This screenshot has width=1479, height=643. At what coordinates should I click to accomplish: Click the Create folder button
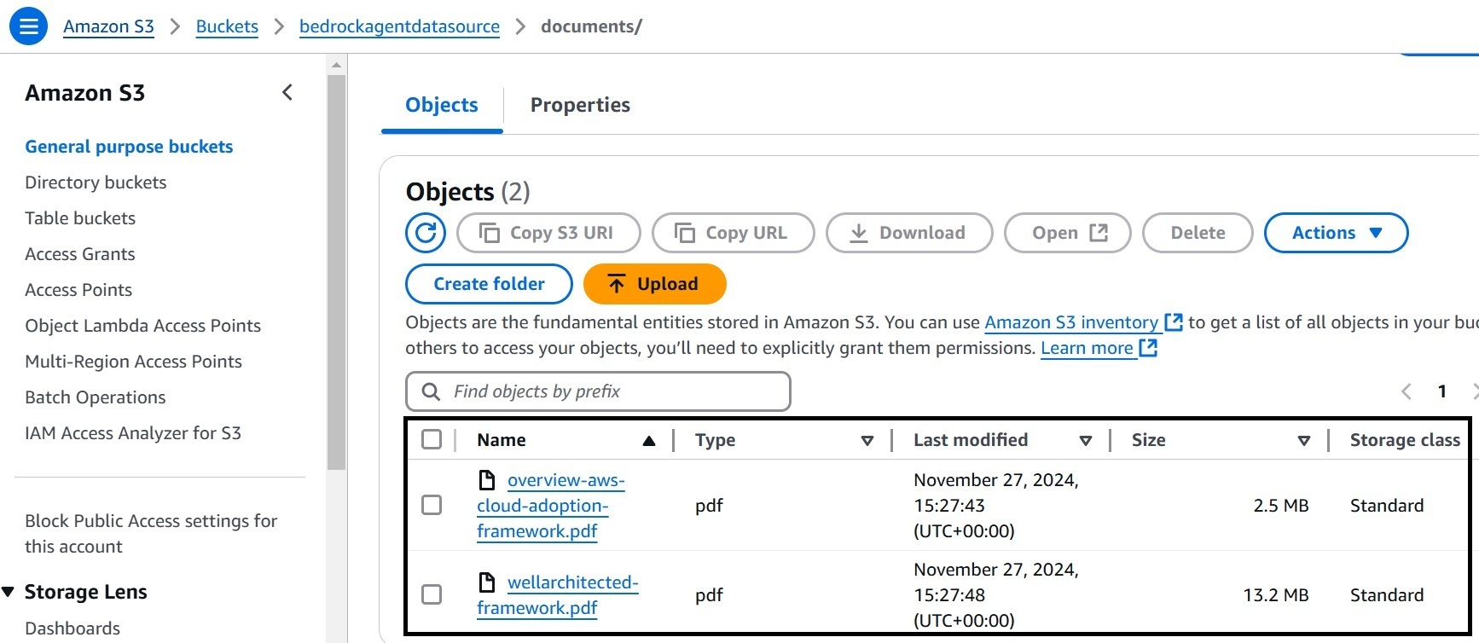click(489, 284)
